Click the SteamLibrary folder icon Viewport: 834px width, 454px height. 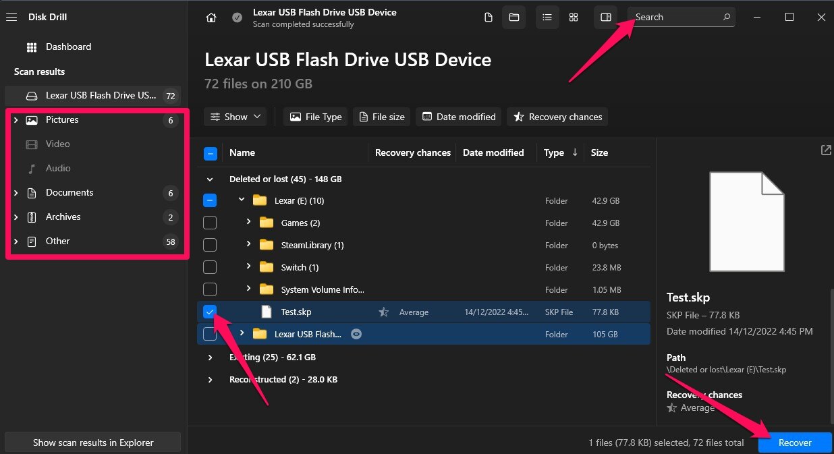pos(267,245)
